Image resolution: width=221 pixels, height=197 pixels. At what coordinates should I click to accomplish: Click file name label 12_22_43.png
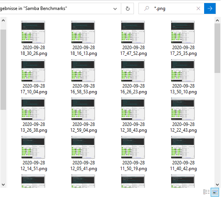[x=183, y=131]
